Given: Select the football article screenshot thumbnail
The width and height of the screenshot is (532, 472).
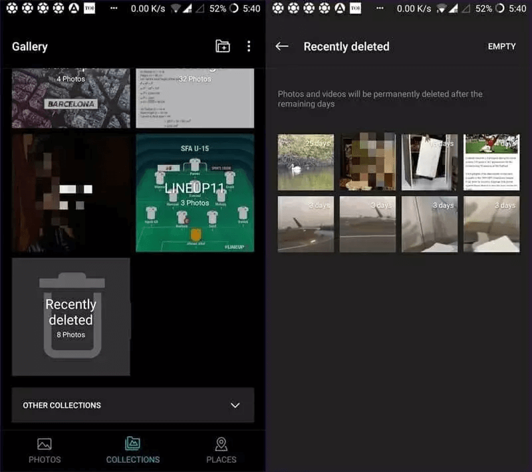Looking at the screenshot, I should 491,162.
